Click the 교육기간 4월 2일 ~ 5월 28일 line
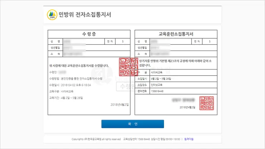This screenshot has height=149, width=265. point(66,98)
